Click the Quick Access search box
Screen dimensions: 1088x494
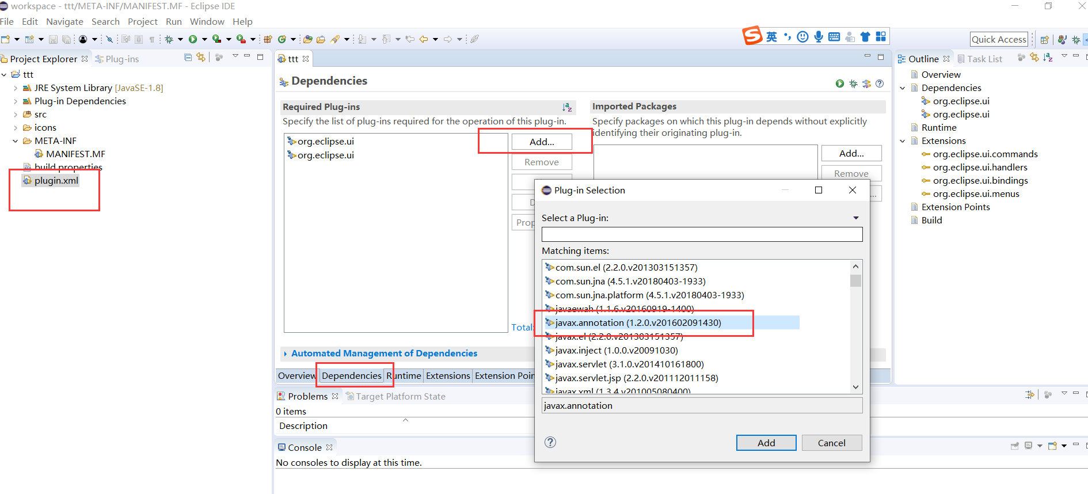pyautogui.click(x=999, y=39)
